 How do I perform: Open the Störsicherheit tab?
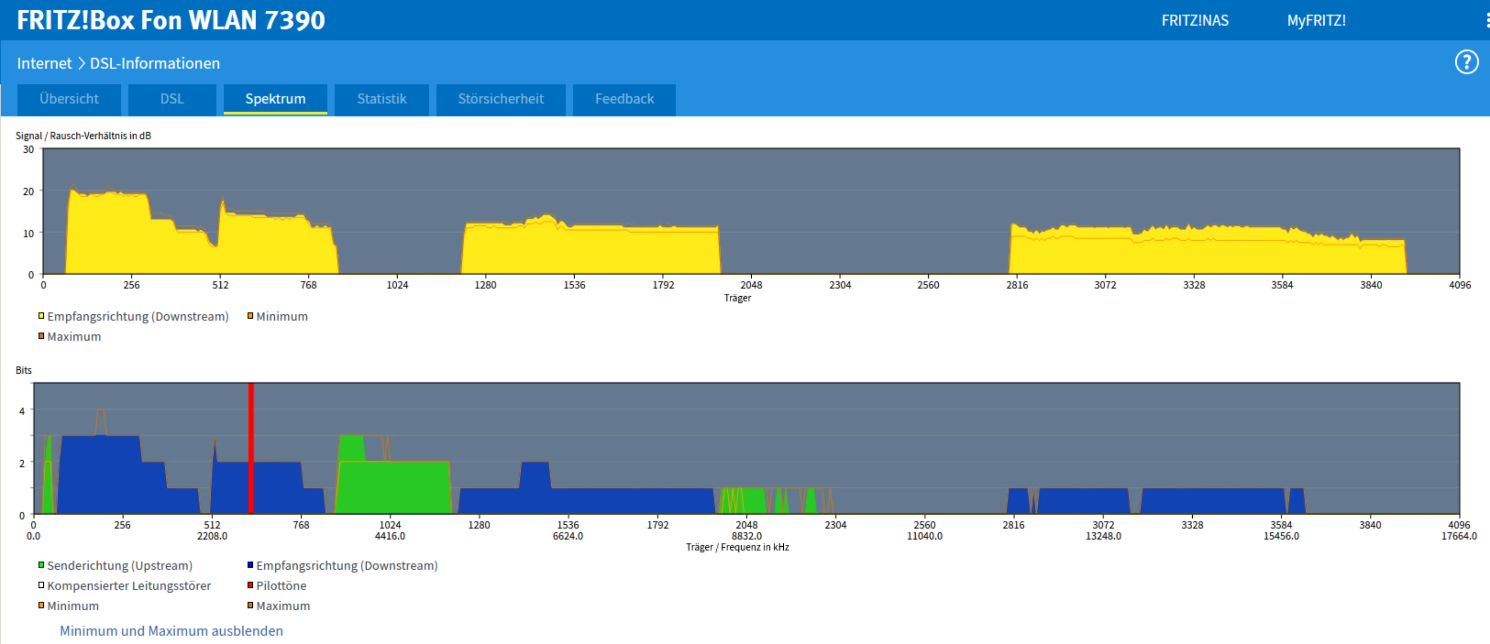click(x=500, y=99)
